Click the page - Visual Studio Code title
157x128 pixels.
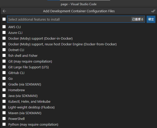79,4
